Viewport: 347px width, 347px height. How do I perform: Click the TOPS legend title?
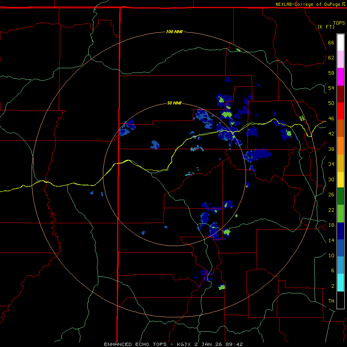339,23
